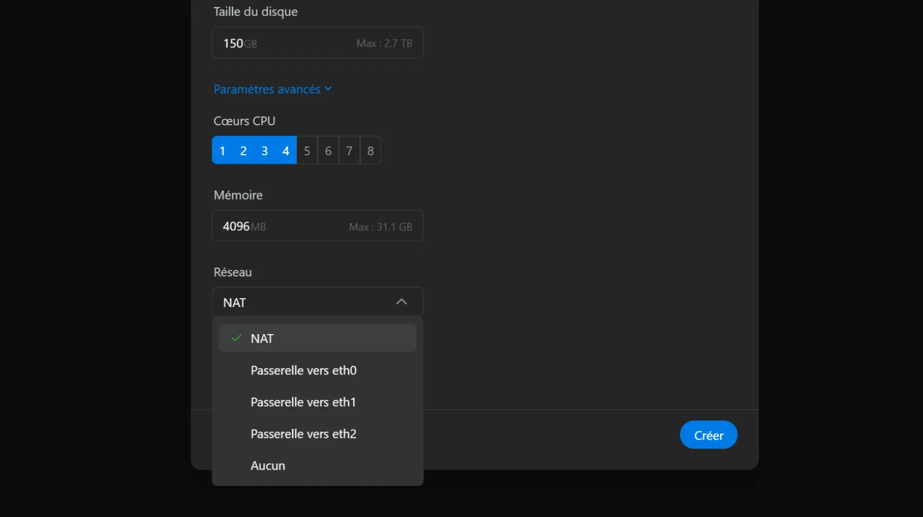Set CPU cores to 2
The image size is (923, 517).
pos(243,151)
